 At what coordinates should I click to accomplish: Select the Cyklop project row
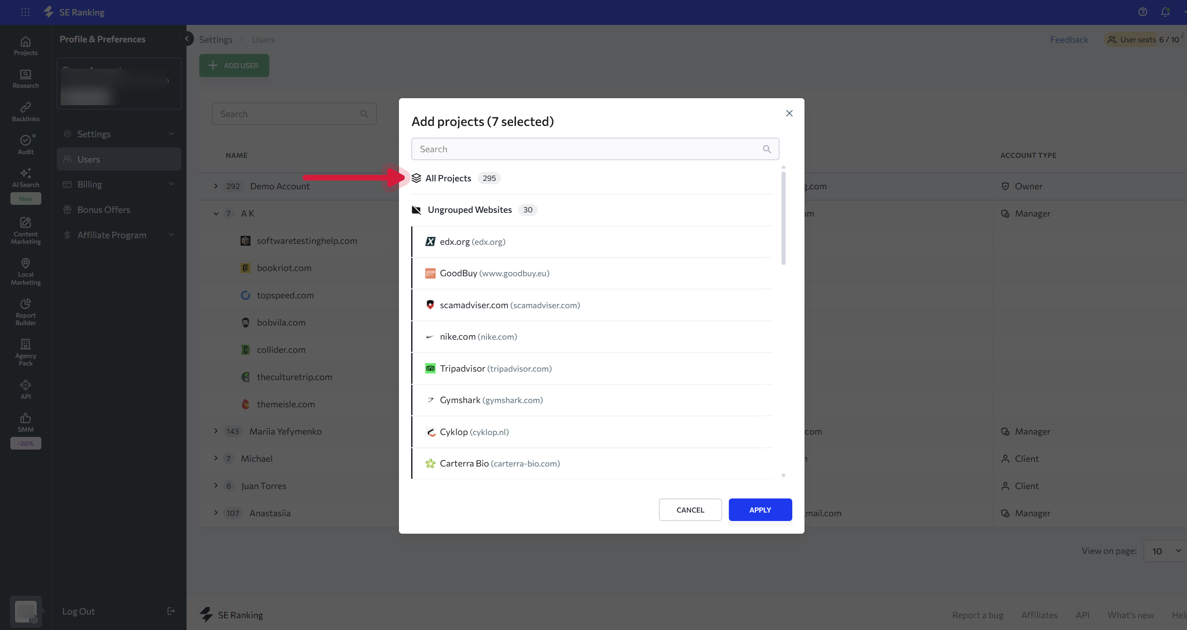tap(592, 432)
